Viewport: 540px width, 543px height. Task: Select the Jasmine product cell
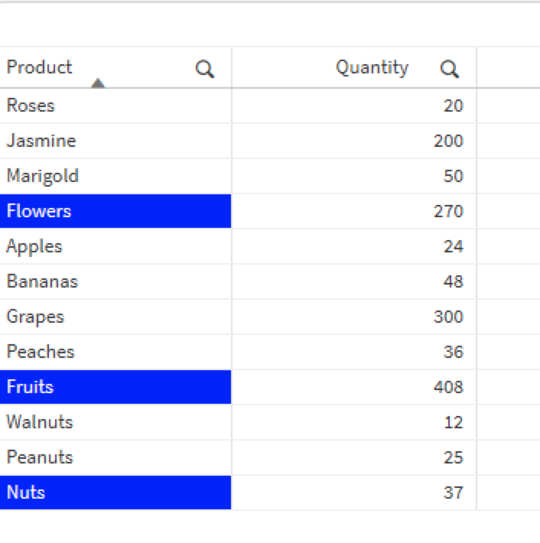[41, 141]
